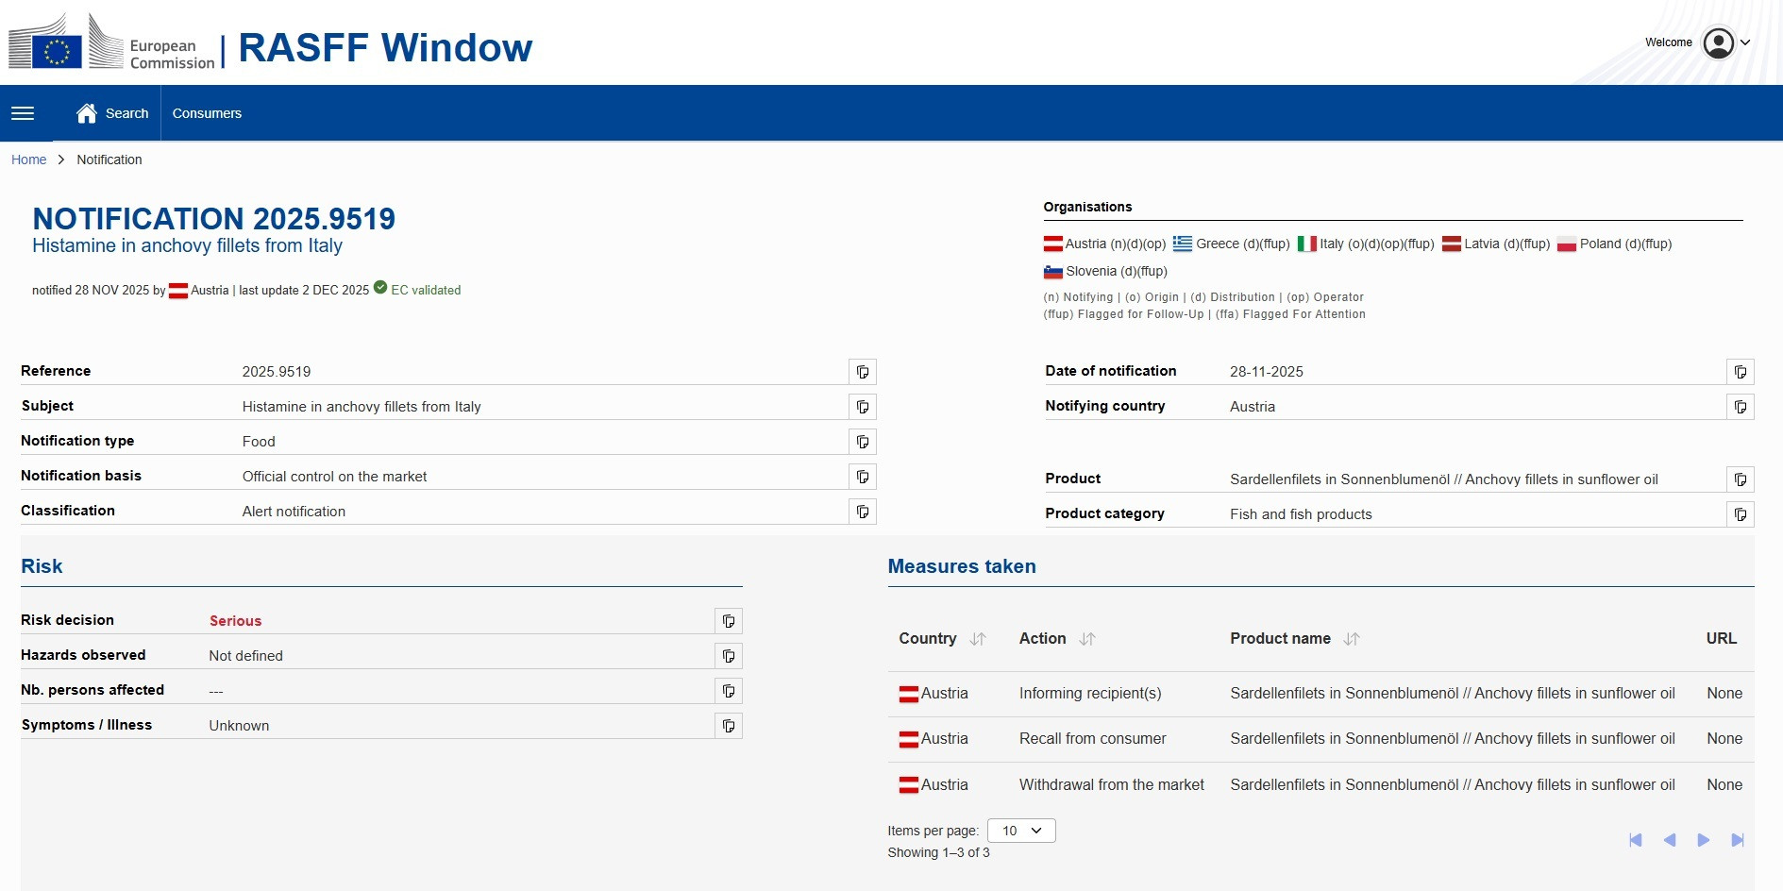Copy the Subject field value
1783x891 pixels.
862,407
